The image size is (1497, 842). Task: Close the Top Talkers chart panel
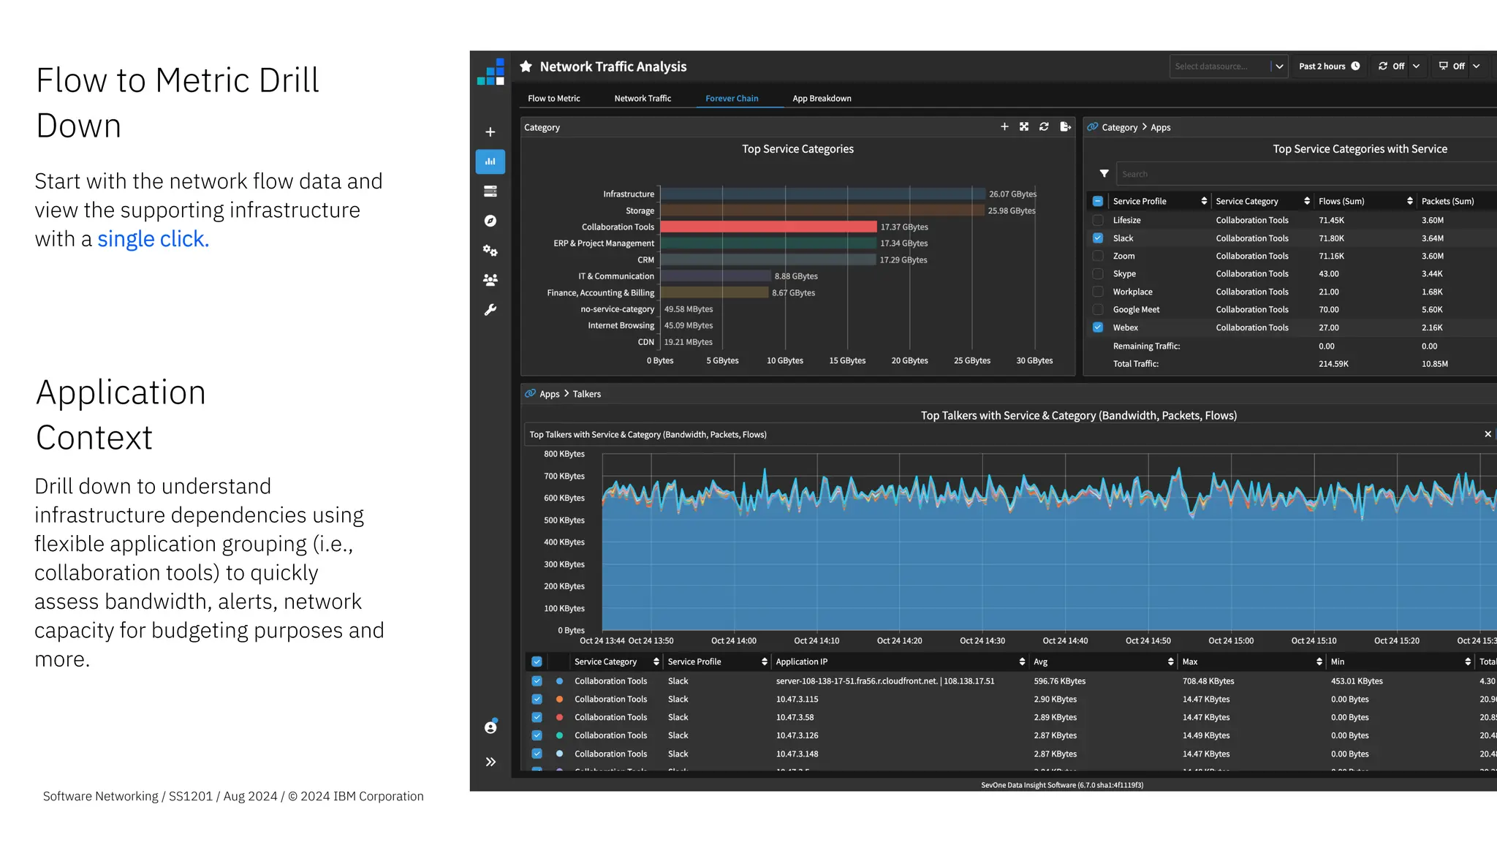point(1487,434)
